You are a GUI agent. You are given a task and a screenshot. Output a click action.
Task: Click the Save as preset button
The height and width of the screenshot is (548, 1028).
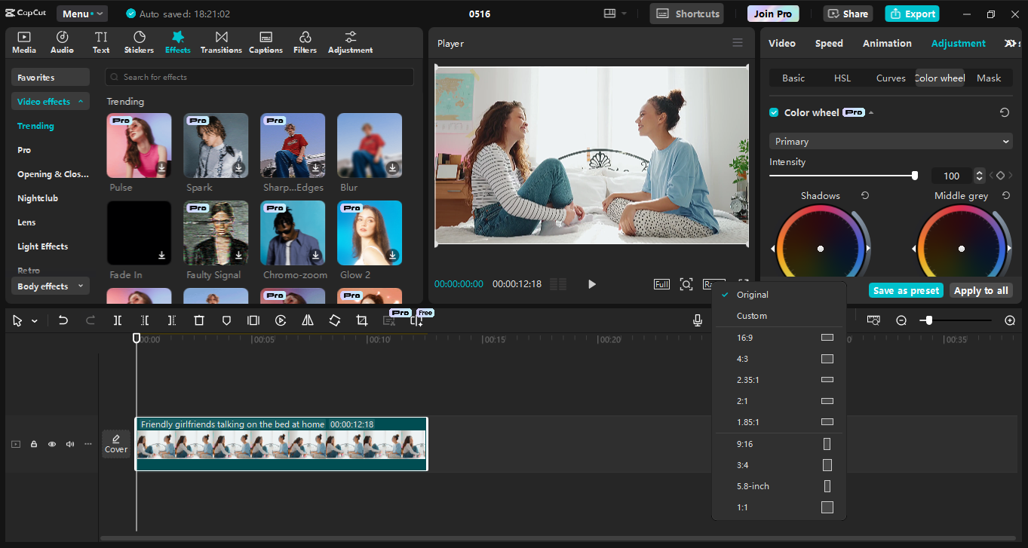905,289
